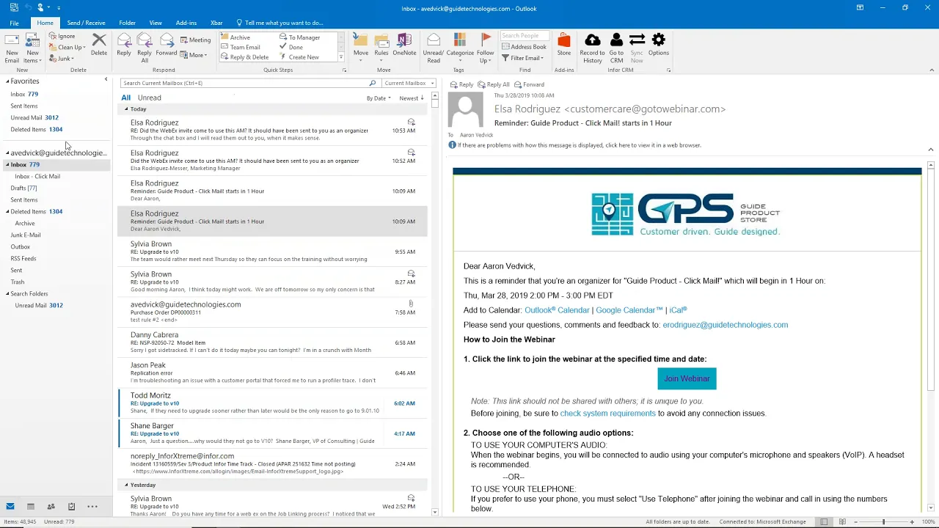Click Reply in reading pane header

pyautogui.click(x=462, y=84)
